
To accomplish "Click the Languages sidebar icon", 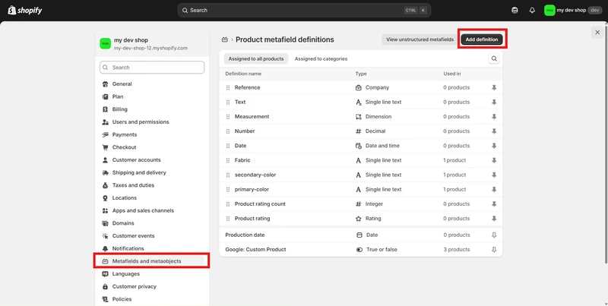I will coord(105,274).
